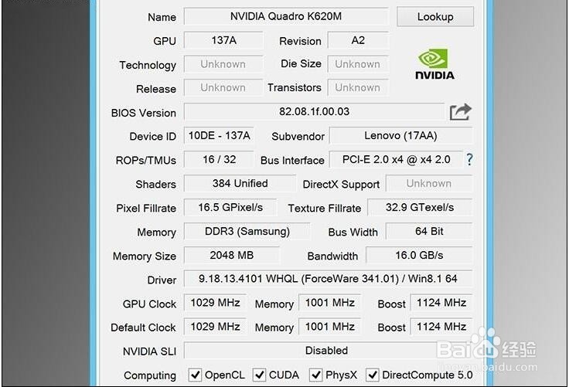Click the Revision A2 field
The height and width of the screenshot is (387, 569).
357,40
